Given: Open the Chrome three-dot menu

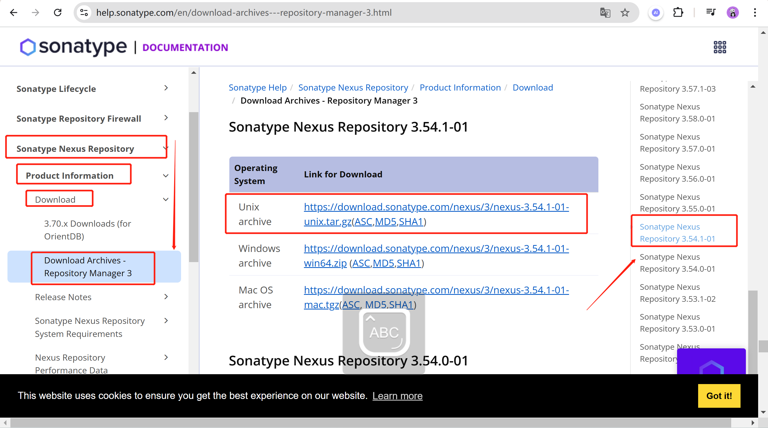Looking at the screenshot, I should tap(755, 13).
